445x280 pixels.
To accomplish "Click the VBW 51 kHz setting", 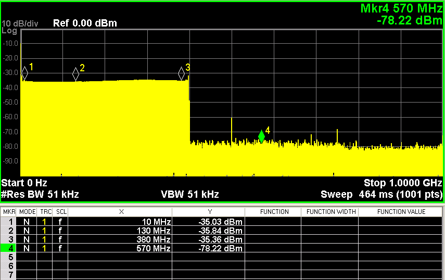I will point(190,195).
